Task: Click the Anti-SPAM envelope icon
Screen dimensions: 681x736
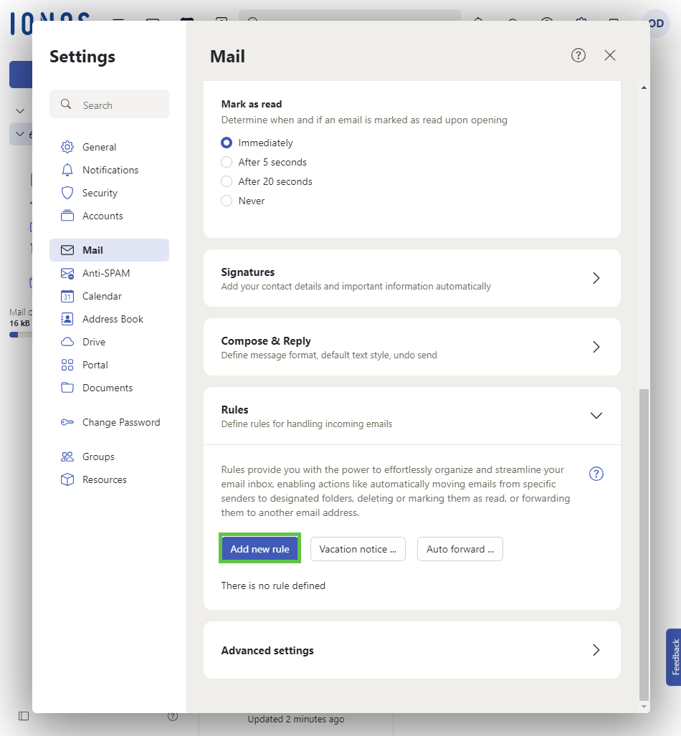Action: click(x=67, y=273)
